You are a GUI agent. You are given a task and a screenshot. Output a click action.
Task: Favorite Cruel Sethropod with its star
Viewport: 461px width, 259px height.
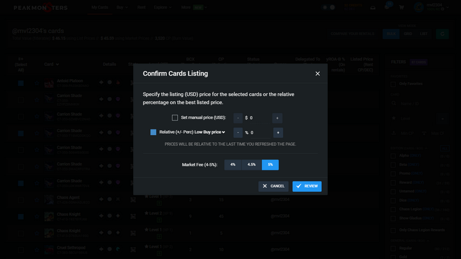click(37, 250)
